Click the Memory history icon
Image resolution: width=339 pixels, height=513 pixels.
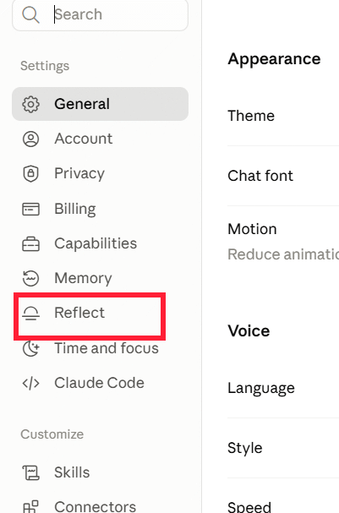[x=30, y=278]
